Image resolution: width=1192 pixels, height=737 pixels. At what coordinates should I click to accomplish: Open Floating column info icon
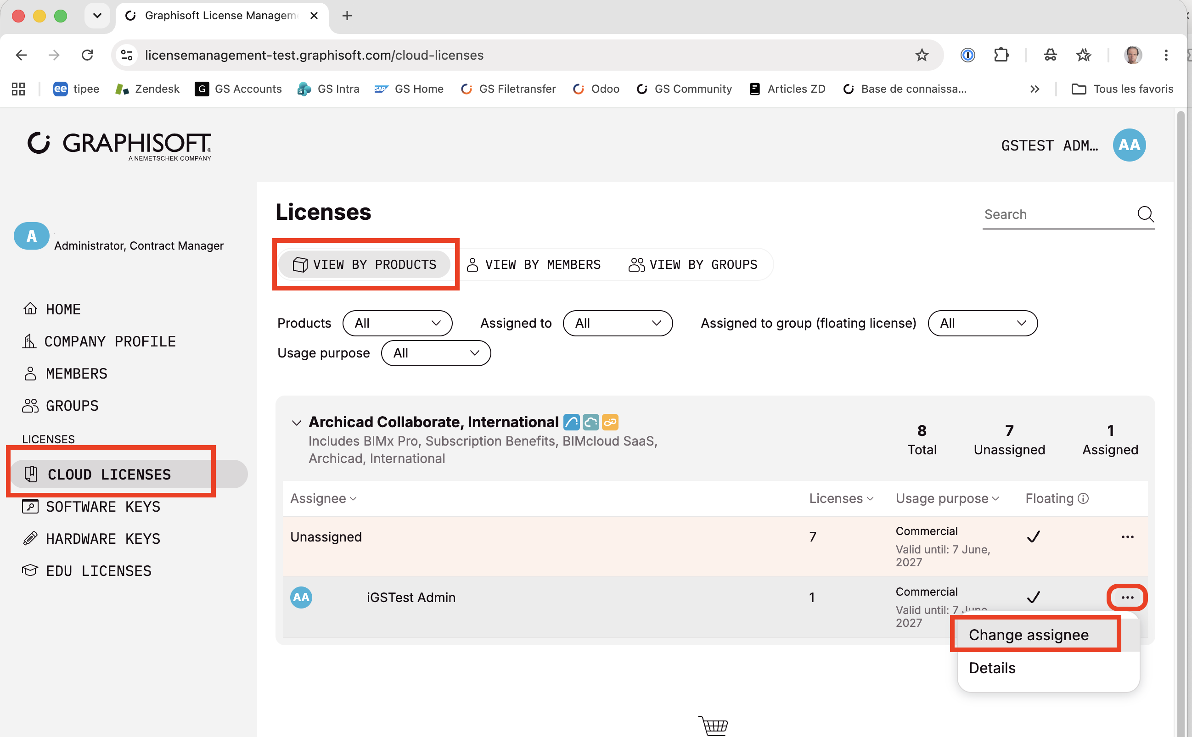[x=1083, y=498]
